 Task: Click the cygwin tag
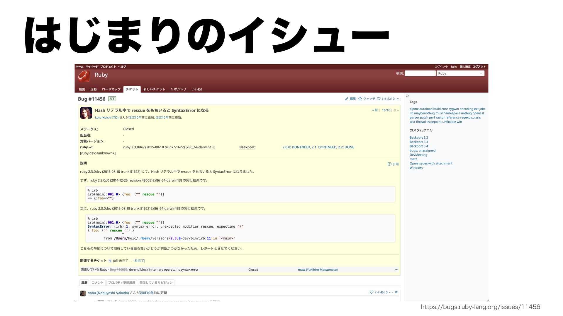[x=454, y=109]
